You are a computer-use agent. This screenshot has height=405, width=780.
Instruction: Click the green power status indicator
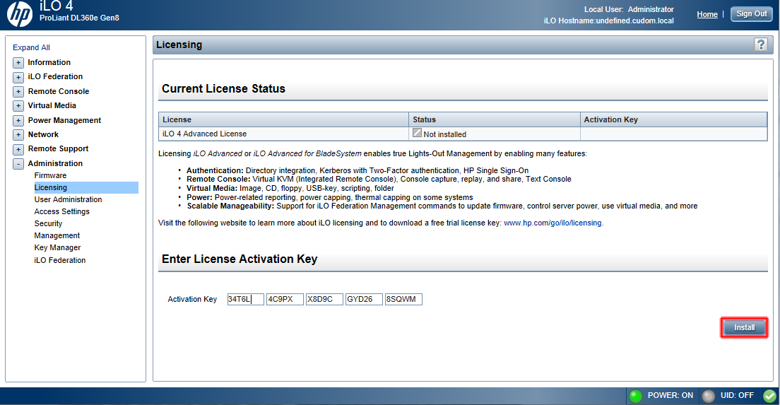(635, 396)
